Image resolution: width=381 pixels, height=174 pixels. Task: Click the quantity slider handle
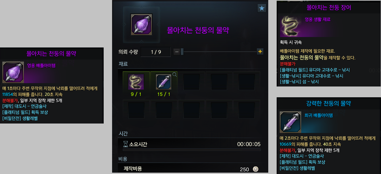(x=182, y=51)
